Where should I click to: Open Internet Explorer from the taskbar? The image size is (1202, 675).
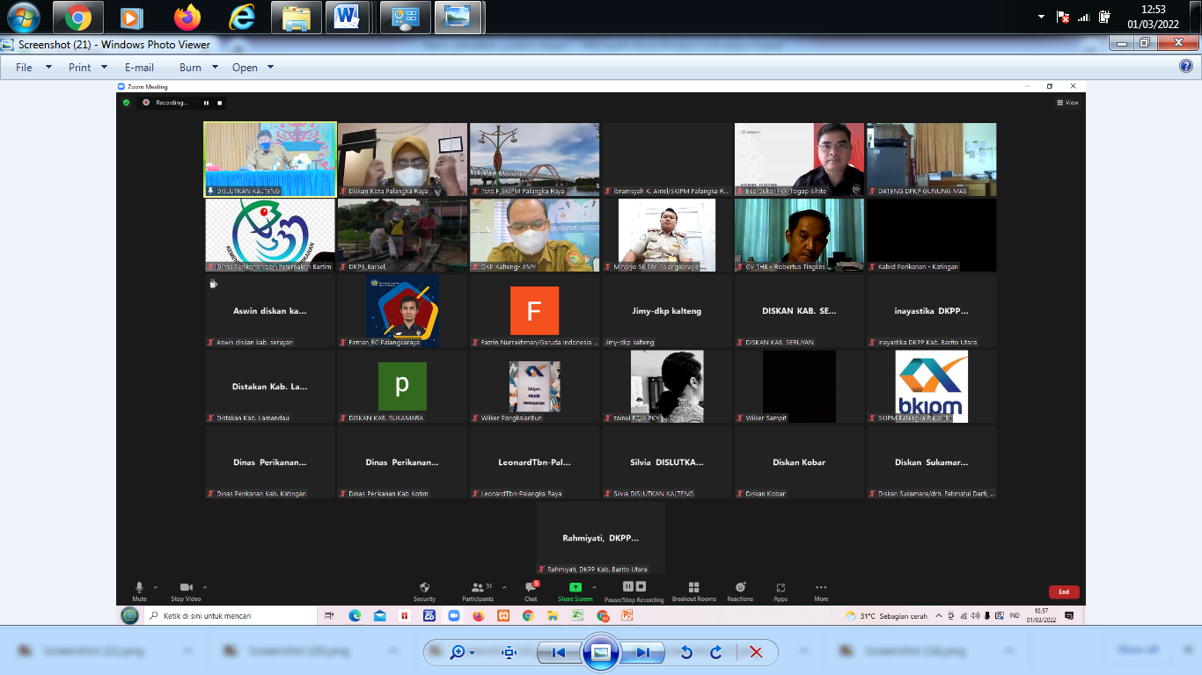[240, 17]
